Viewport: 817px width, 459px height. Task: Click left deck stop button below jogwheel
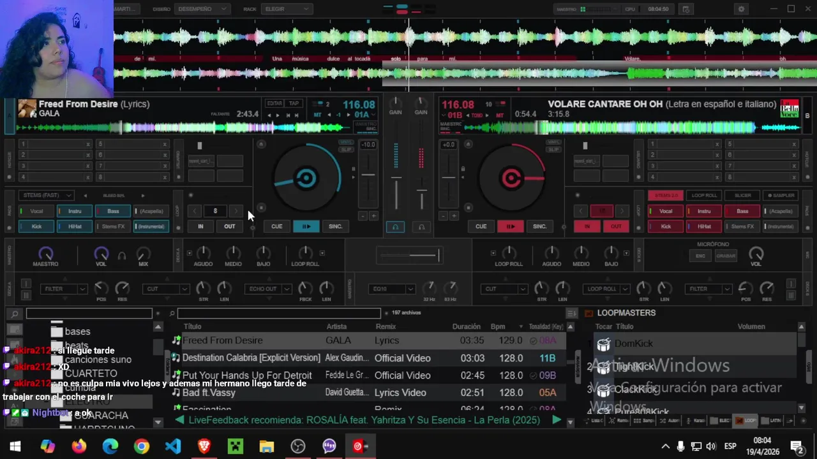coord(261,208)
